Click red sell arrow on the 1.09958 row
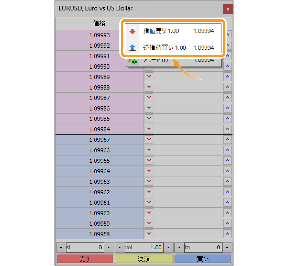 (x=149, y=234)
